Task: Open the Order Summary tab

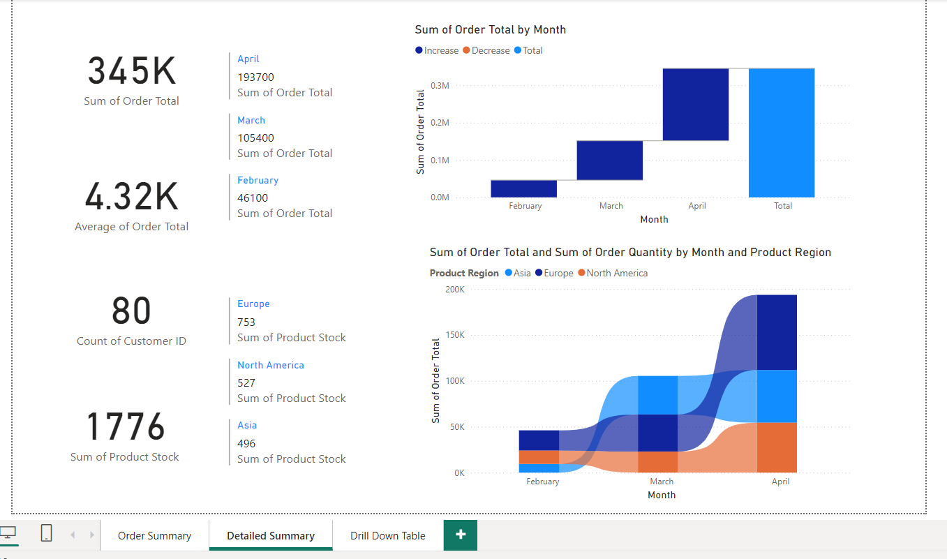Action: (x=154, y=535)
